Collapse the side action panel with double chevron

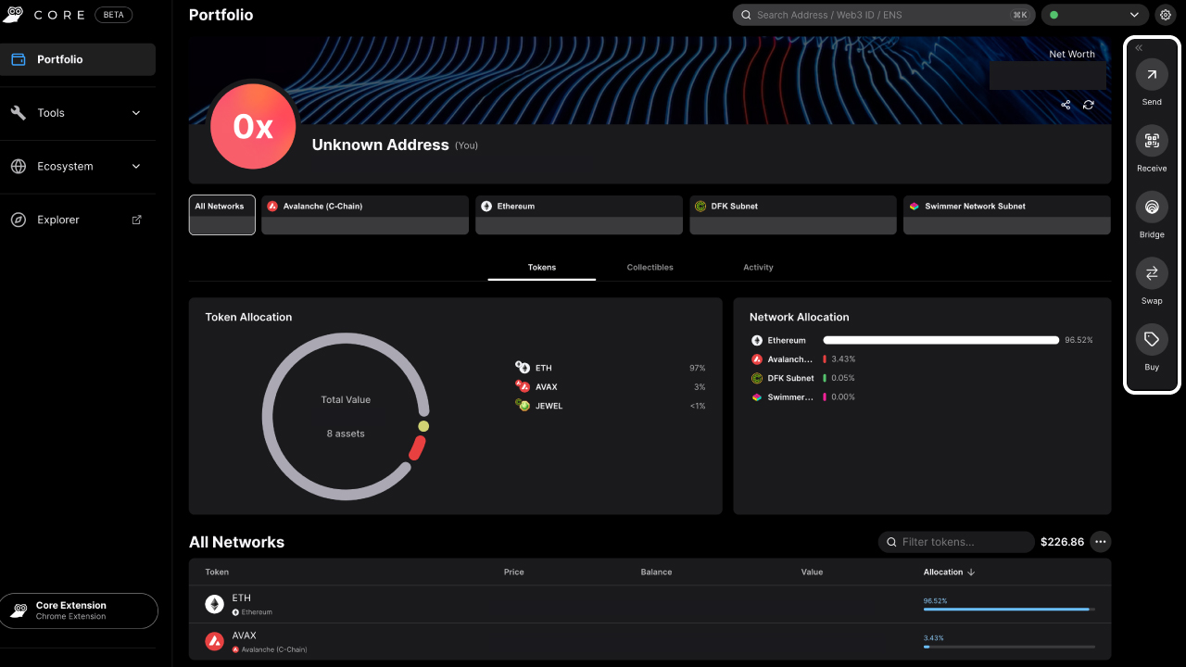(1139, 48)
